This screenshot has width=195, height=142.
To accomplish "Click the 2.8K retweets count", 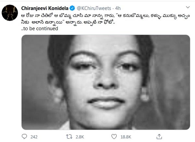I will point(80,137).
